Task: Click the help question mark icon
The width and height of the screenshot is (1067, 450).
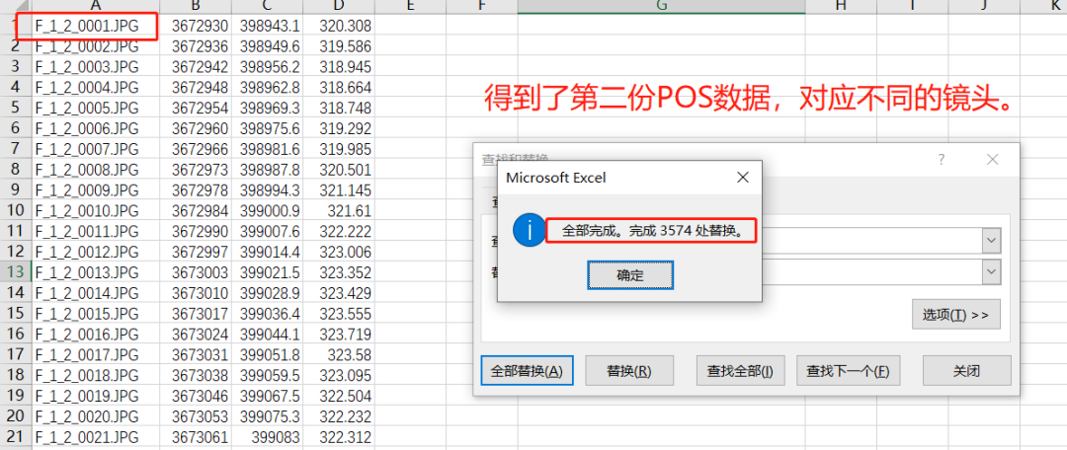Action: click(x=942, y=160)
